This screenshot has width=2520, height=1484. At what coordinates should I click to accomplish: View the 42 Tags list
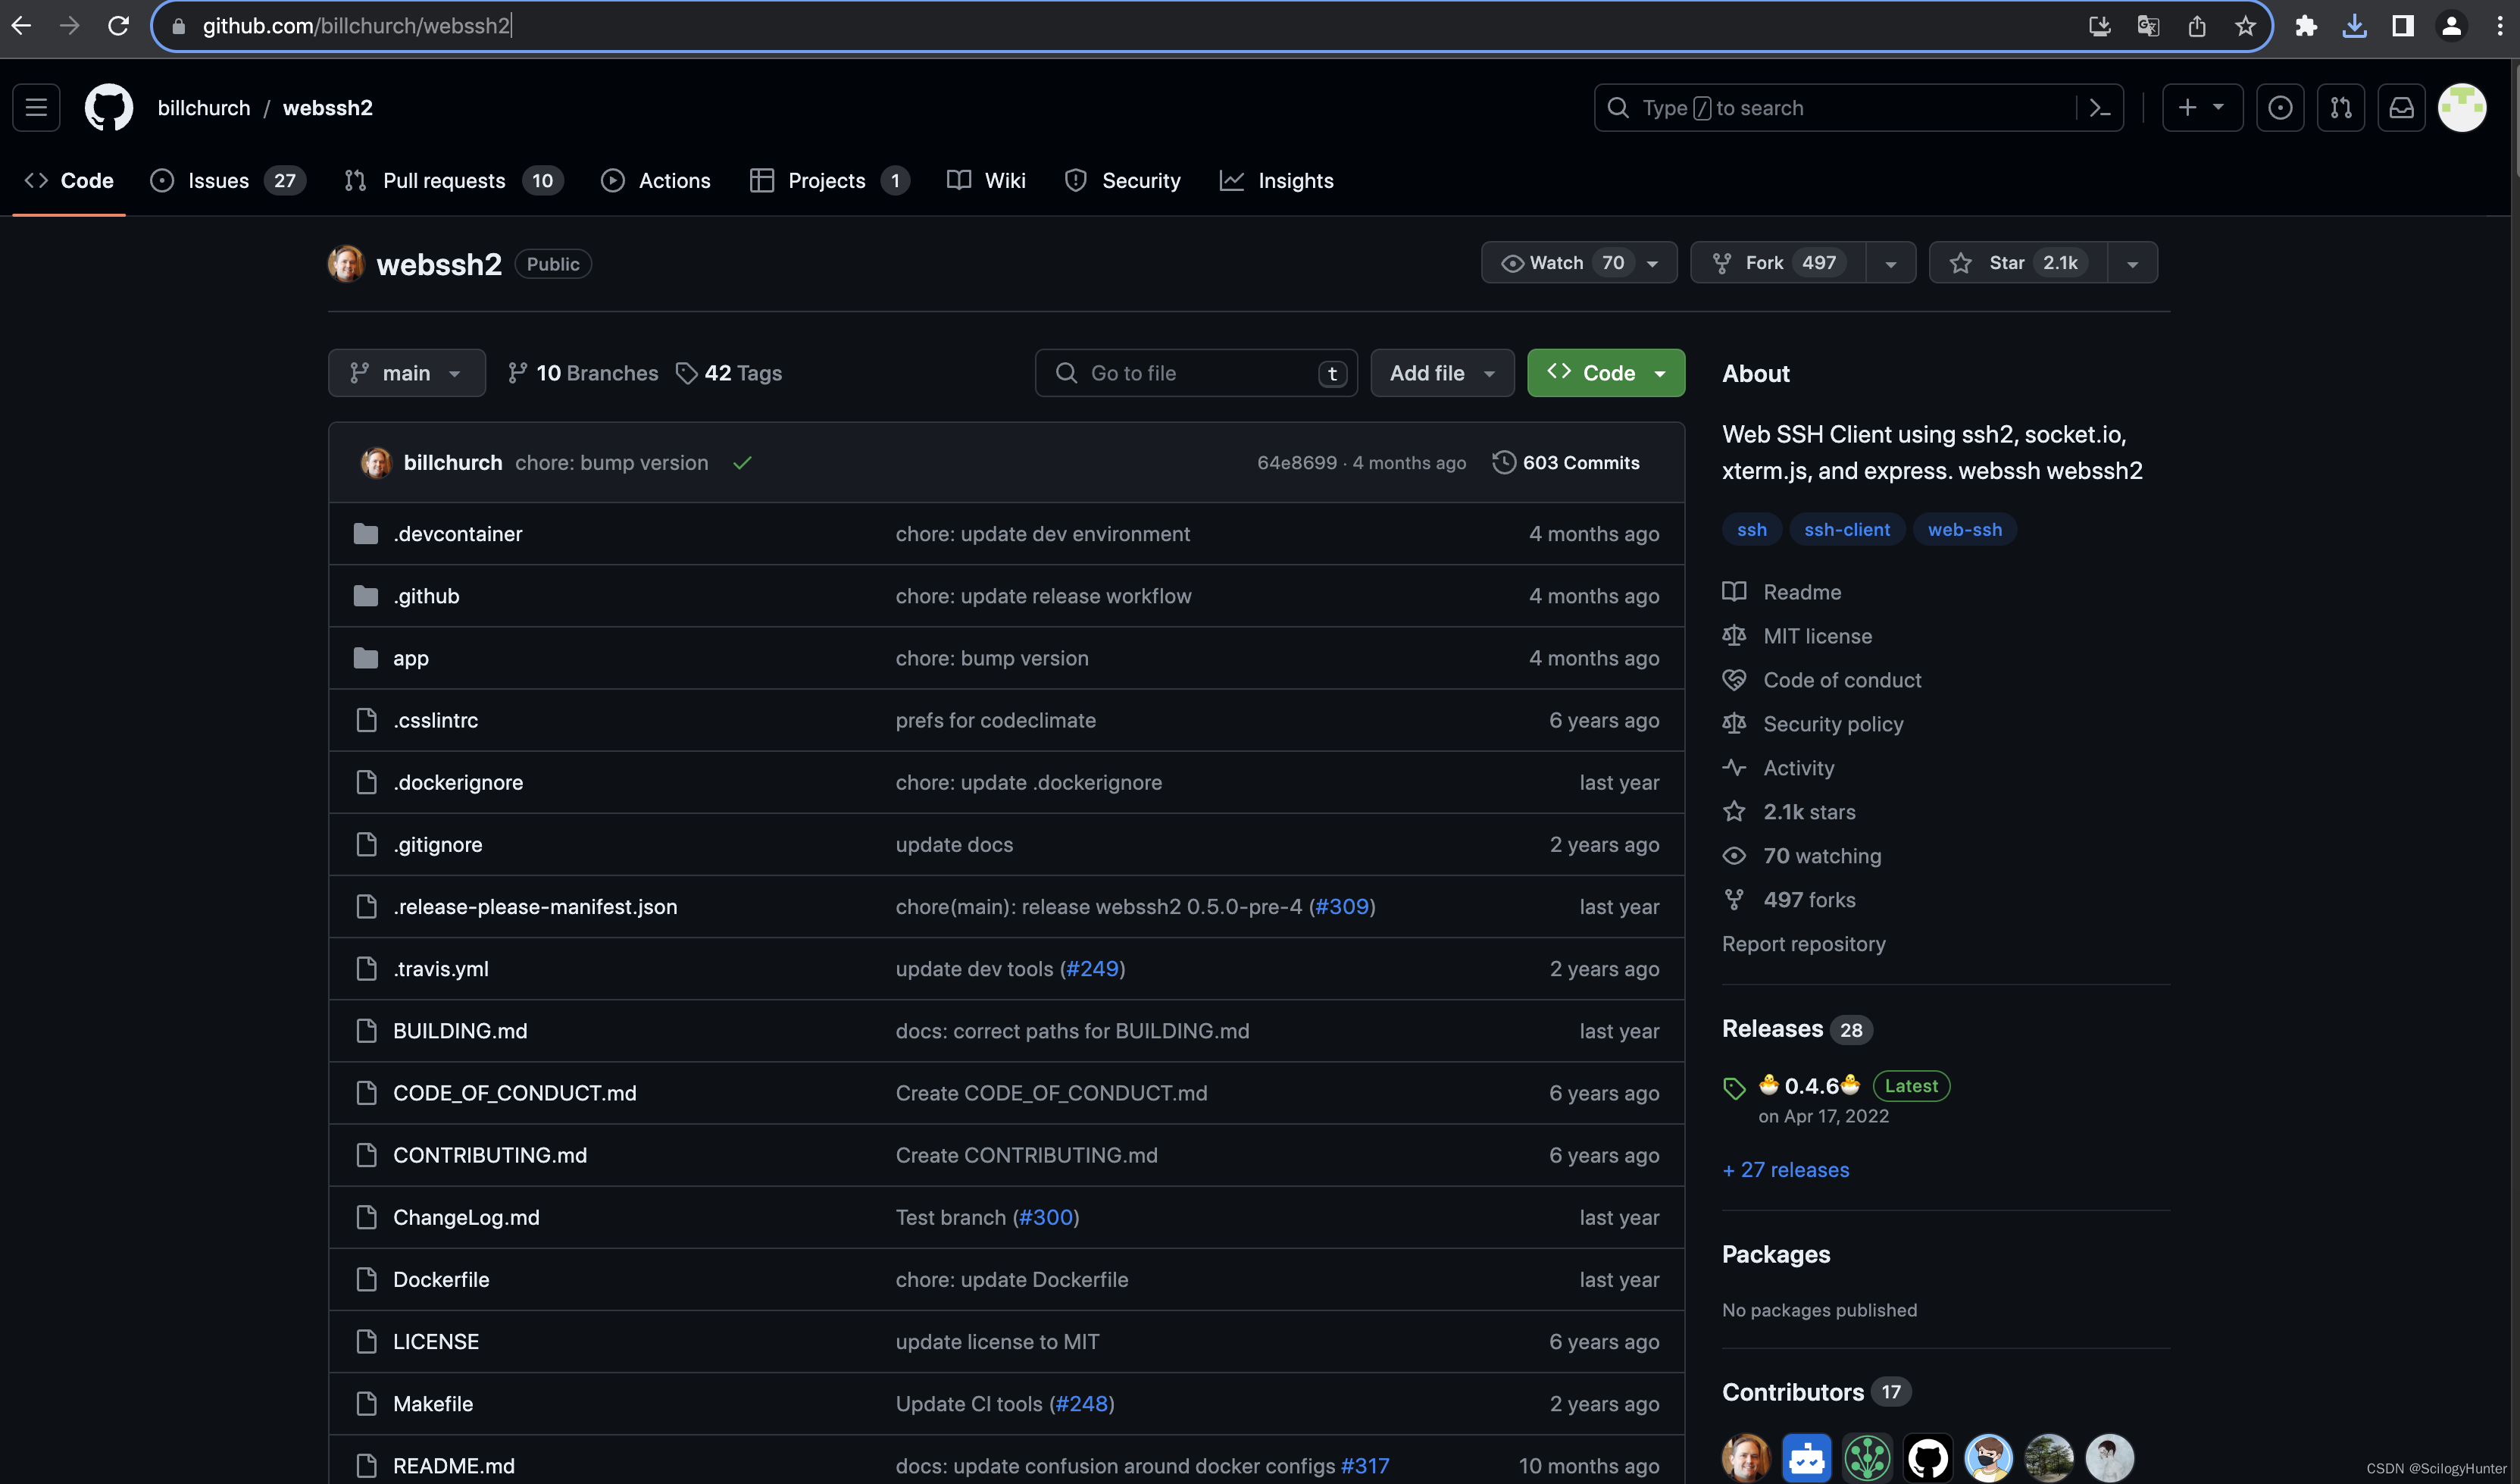729,373
